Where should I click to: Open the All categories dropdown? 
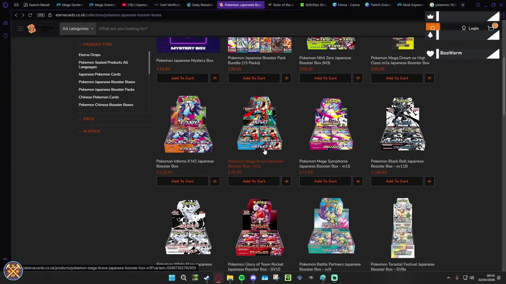77,28
